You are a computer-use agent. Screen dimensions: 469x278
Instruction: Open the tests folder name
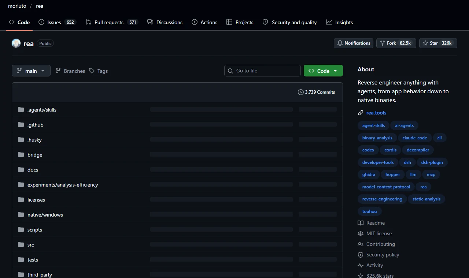pos(33,260)
